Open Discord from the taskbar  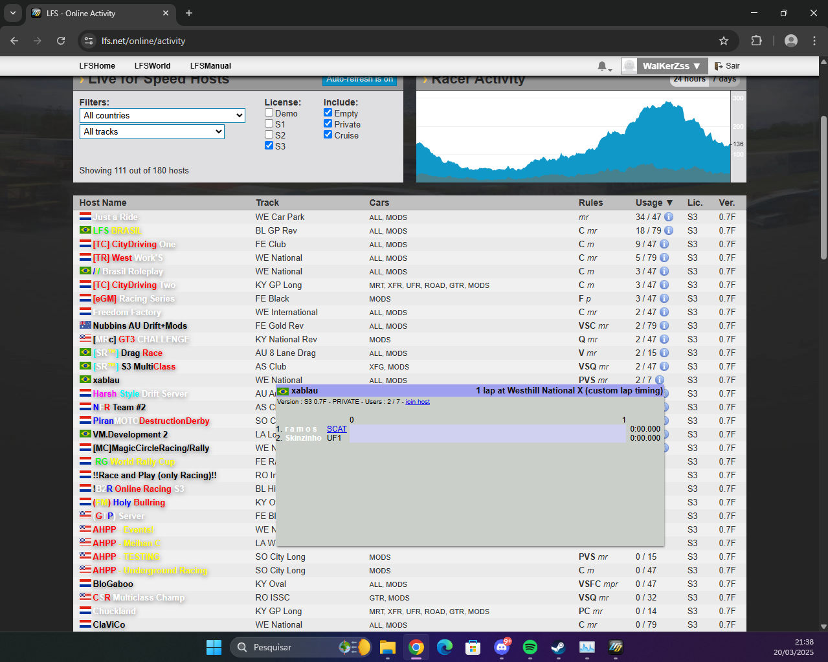coord(502,647)
